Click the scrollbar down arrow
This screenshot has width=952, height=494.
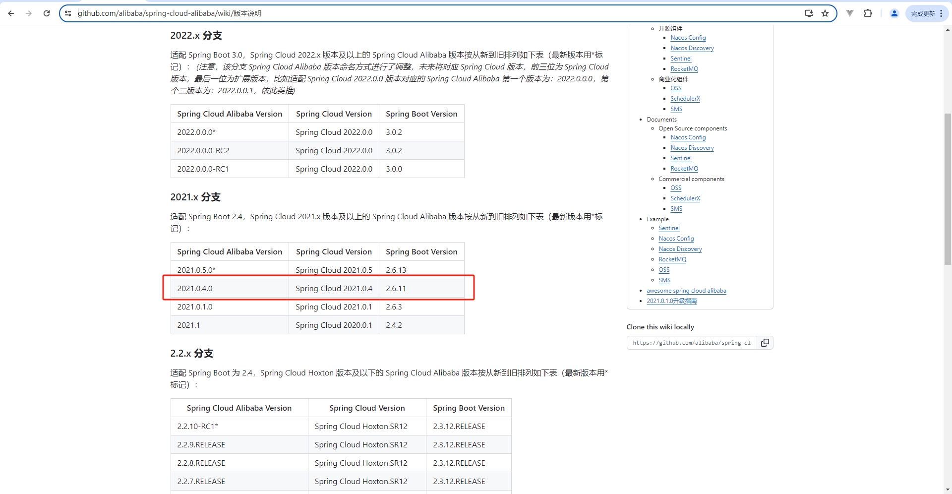948,490
